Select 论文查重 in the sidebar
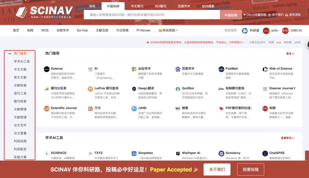Viewport: 309px width, 178px height. [20, 133]
